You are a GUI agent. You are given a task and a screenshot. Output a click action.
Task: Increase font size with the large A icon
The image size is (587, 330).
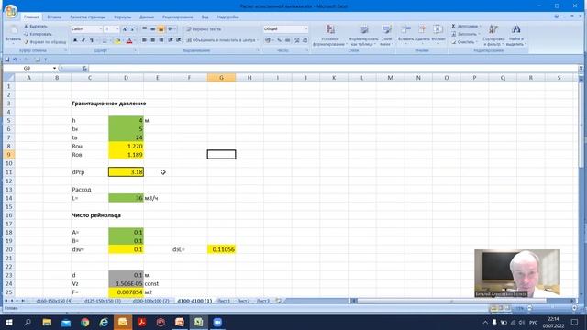tap(125, 28)
